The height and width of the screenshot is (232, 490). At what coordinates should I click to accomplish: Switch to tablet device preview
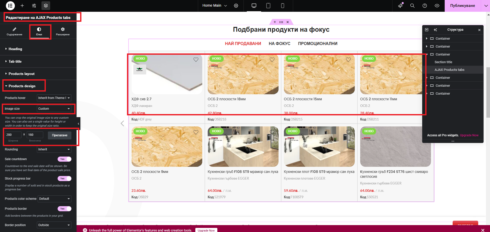268,6
